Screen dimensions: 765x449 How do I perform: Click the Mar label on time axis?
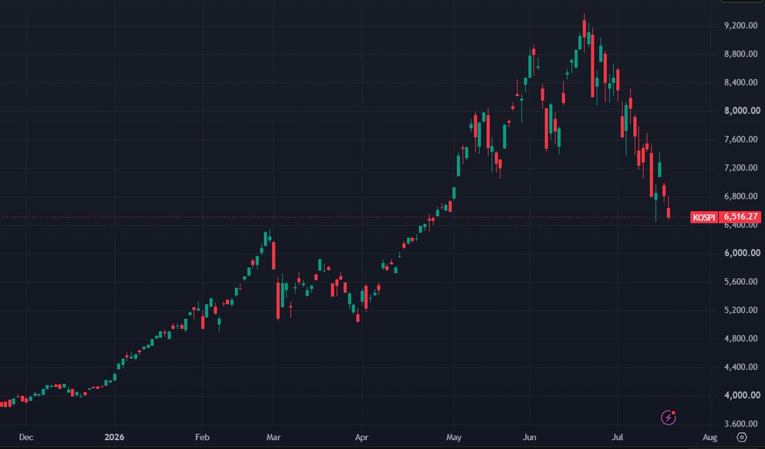(273, 438)
